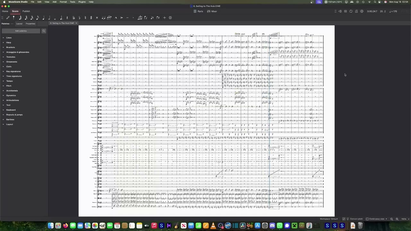Search palettes with magnifier icon
This screenshot has width=411, height=231.
click(x=44, y=31)
